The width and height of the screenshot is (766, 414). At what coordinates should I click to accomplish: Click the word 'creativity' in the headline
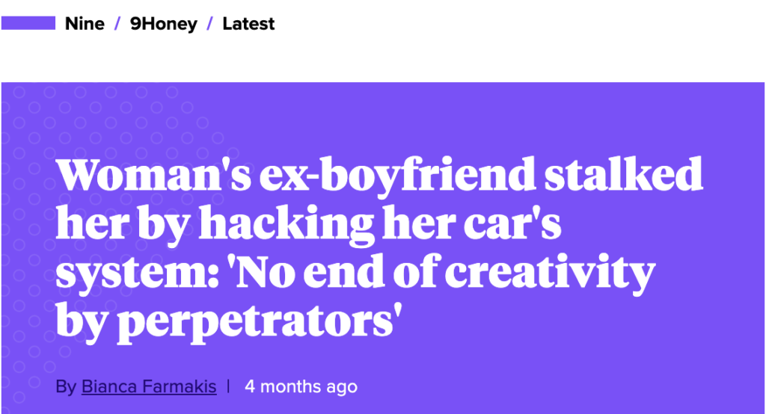550,273
